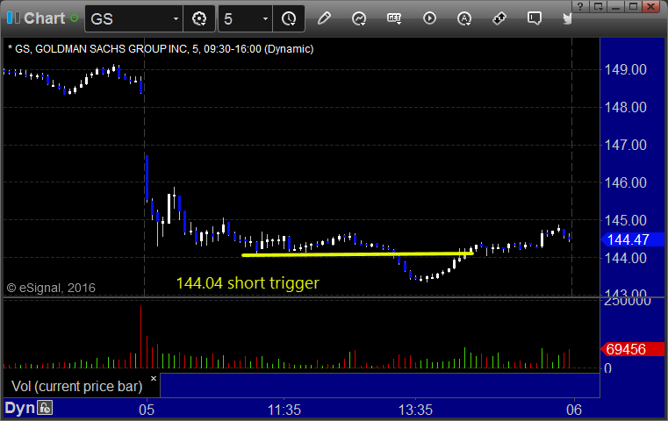Click the green link indicator circle

tap(74, 18)
